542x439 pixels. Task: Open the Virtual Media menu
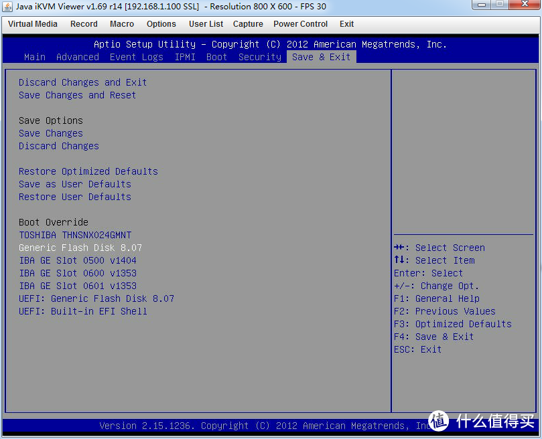pos(33,24)
